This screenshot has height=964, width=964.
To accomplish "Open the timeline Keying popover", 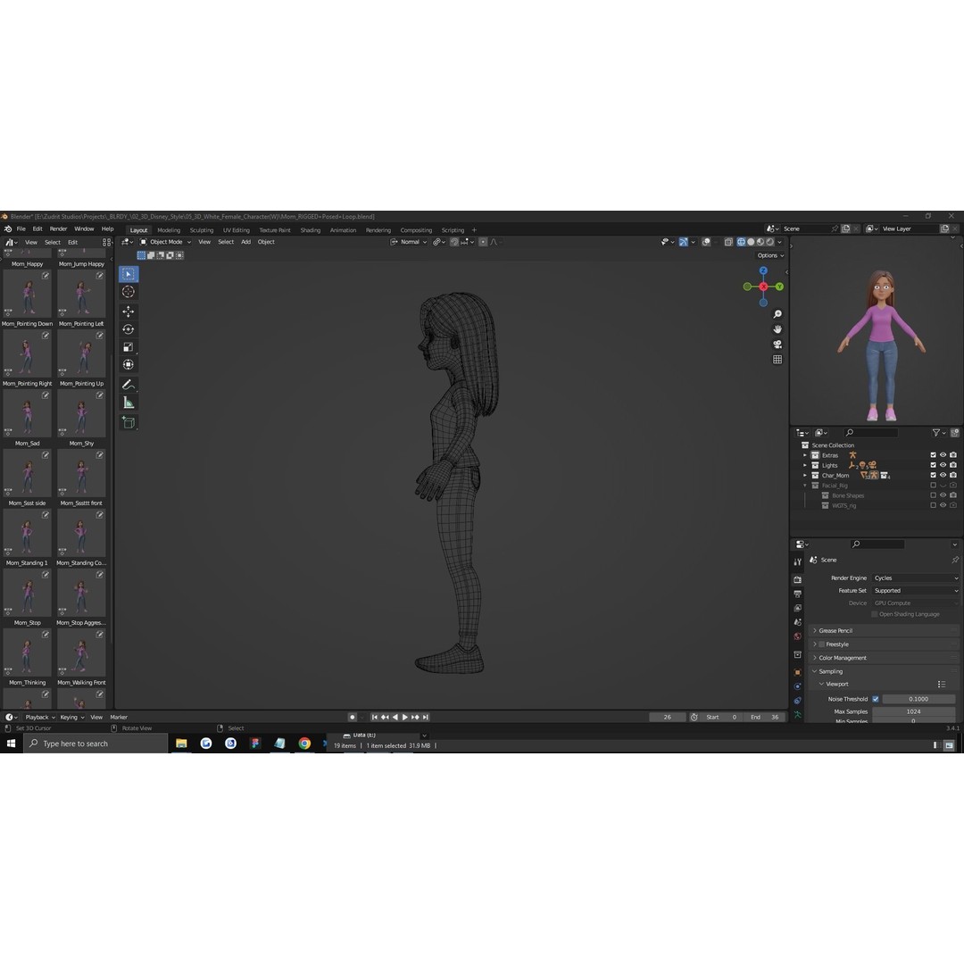I will coord(72,718).
